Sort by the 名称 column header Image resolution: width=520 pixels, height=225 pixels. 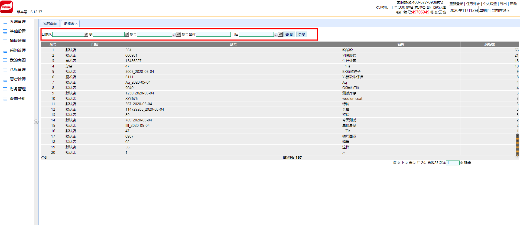[401, 44]
